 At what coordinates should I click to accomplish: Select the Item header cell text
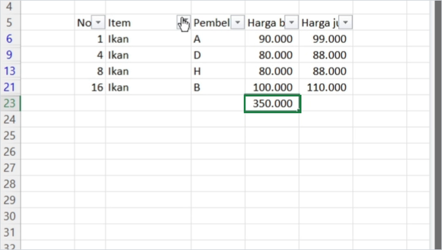120,23
